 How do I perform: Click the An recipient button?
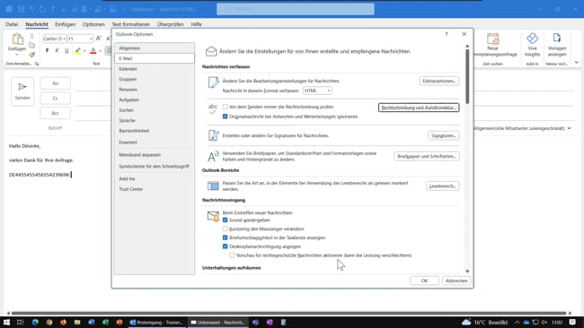55,83
